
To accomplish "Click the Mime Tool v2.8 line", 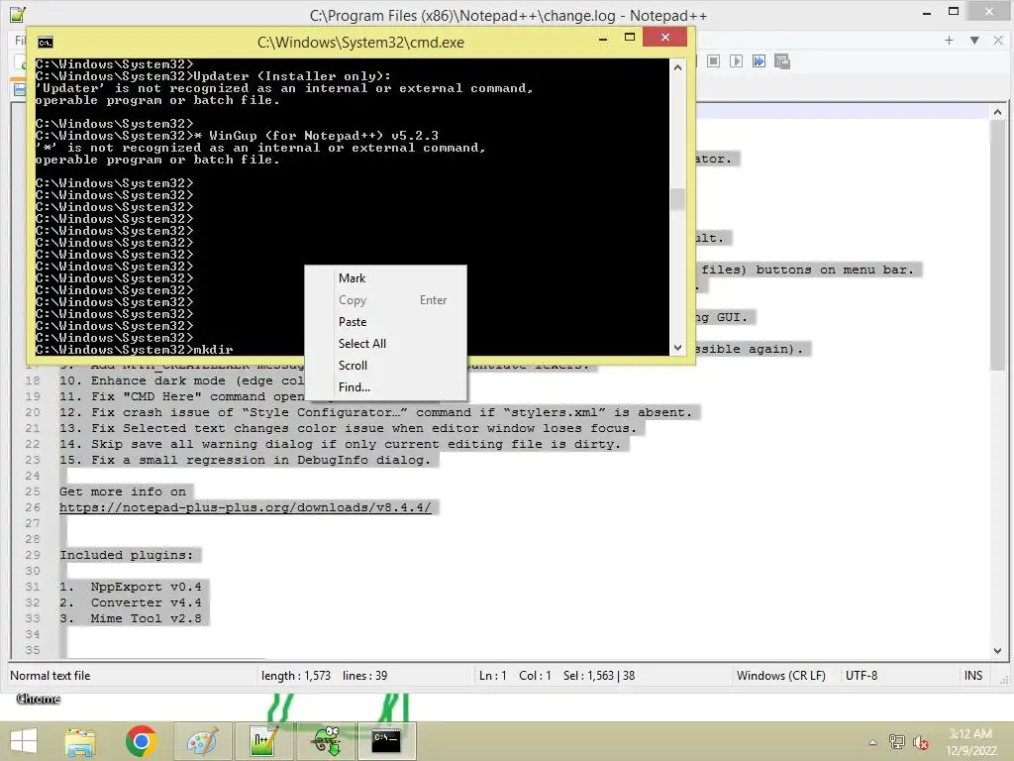I will click(x=130, y=618).
